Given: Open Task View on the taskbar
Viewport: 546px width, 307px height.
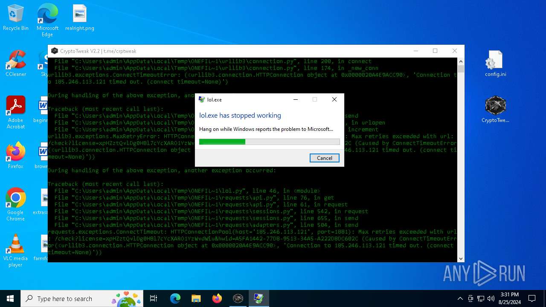Looking at the screenshot, I should pyautogui.click(x=154, y=298).
